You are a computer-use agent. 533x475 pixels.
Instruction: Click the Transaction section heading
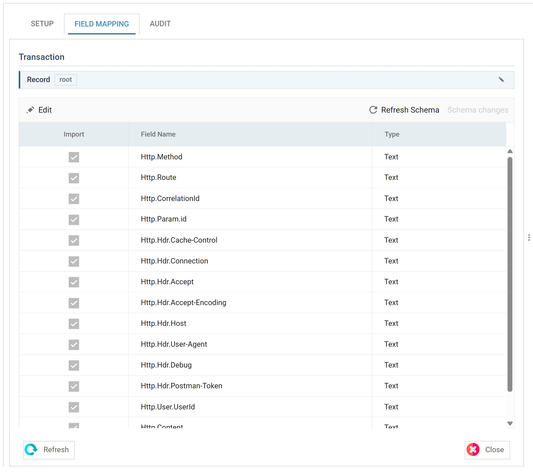tap(42, 57)
